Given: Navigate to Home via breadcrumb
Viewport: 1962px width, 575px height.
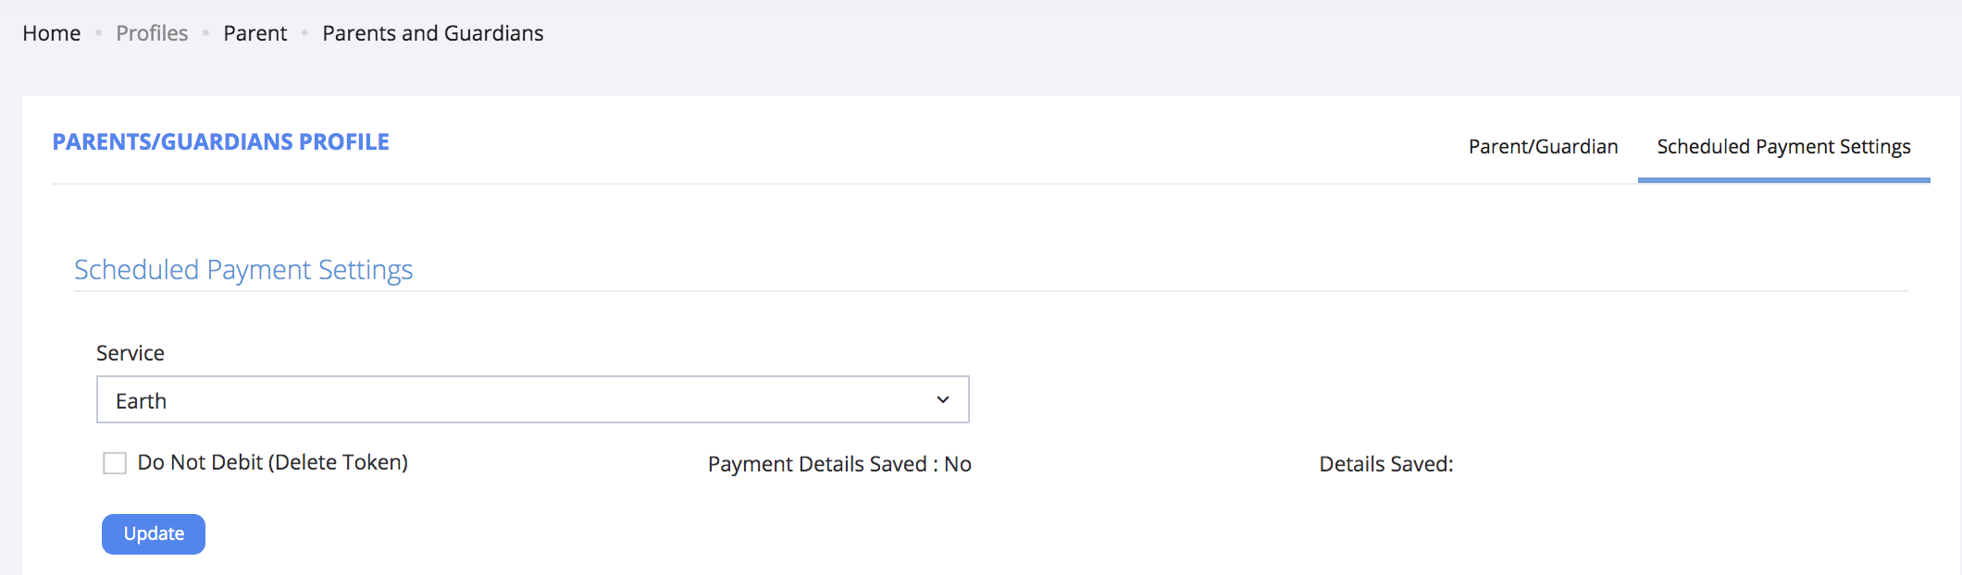Looking at the screenshot, I should pos(51,32).
